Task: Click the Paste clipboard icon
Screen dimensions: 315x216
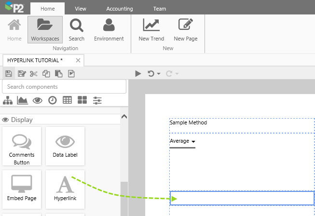Action: [x=58, y=74]
